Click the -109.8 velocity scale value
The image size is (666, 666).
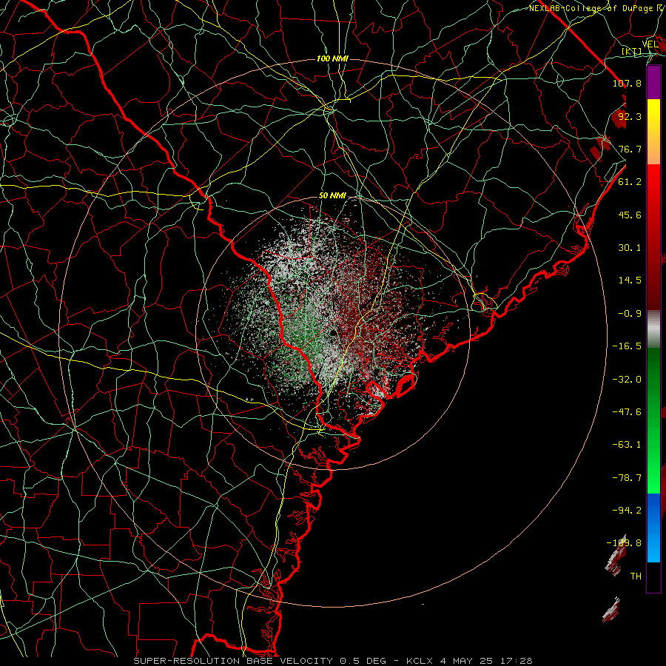pos(624,543)
